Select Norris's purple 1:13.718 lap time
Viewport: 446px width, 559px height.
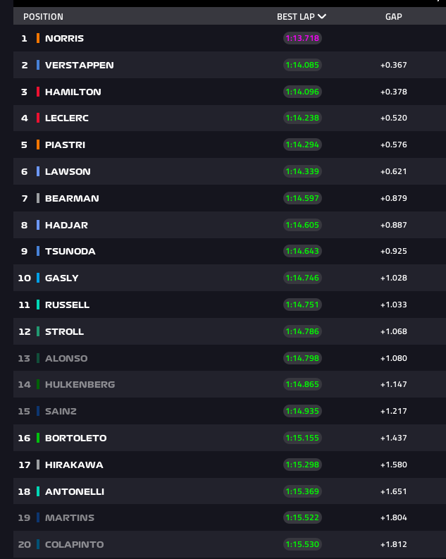[302, 39]
